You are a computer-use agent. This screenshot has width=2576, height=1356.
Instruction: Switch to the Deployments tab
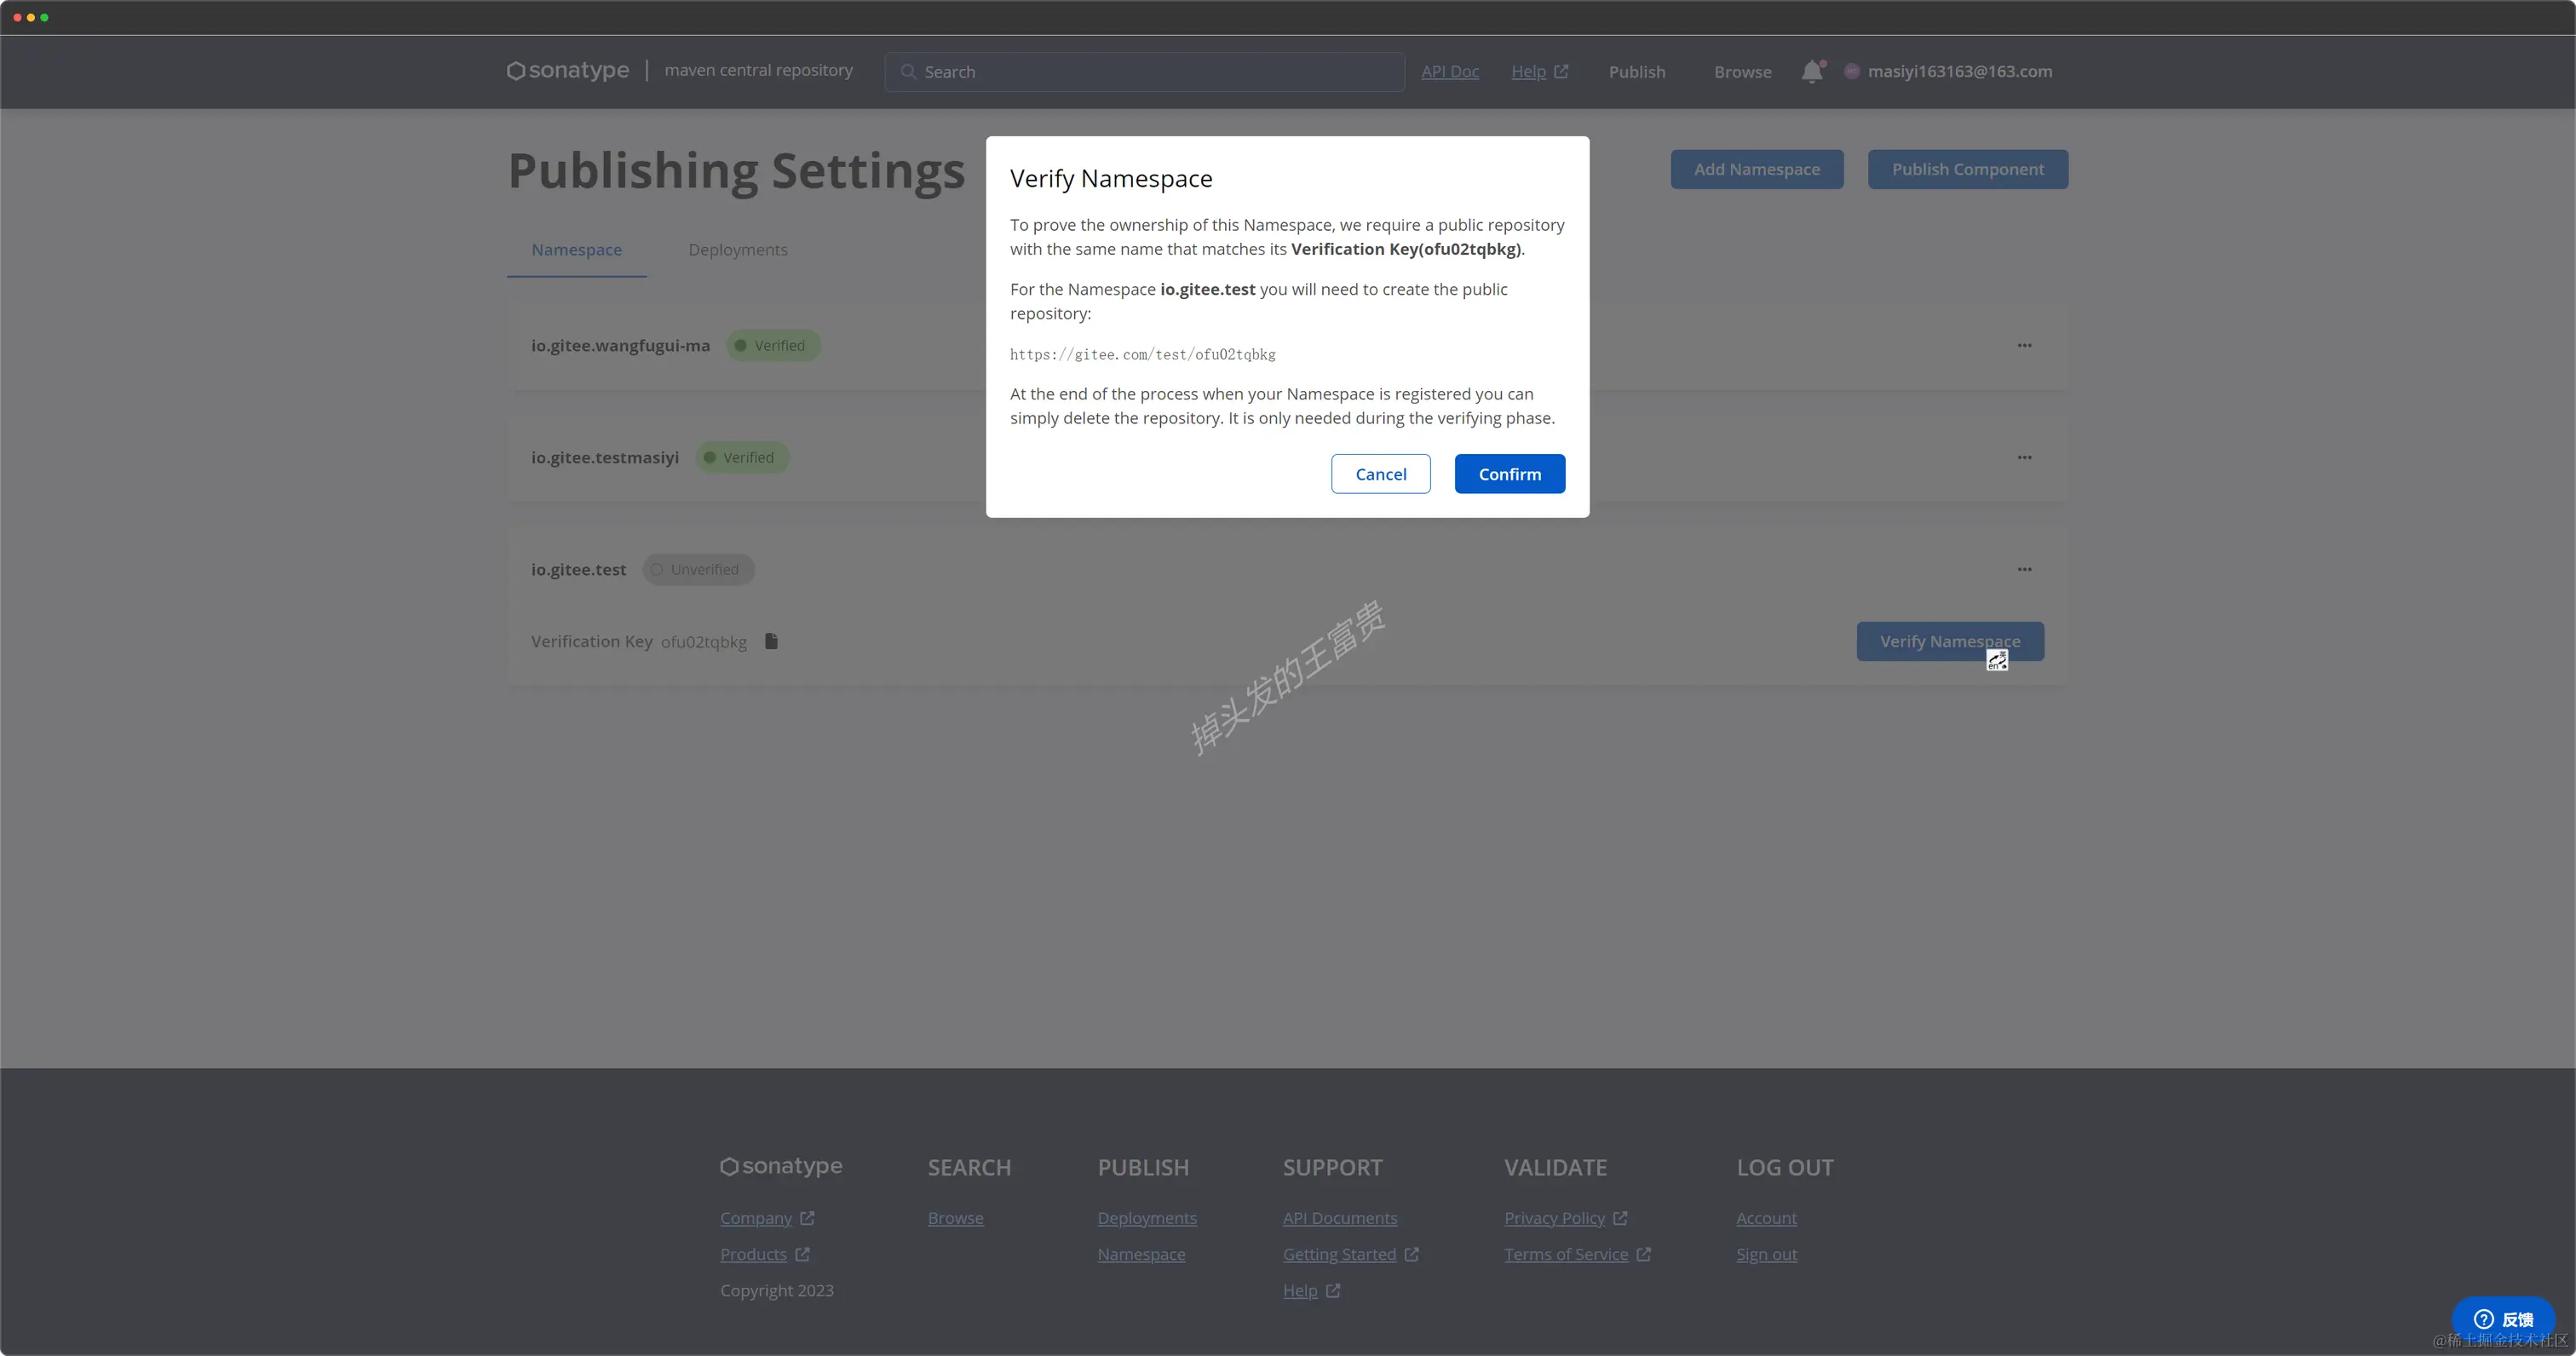737,250
